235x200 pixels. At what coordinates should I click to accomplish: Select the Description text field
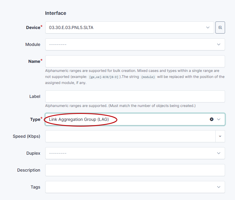135,170
